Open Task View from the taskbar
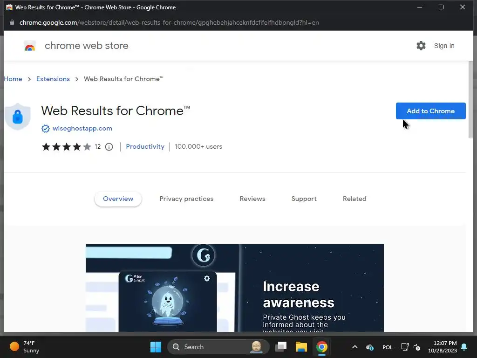This screenshot has height=358, width=477. click(x=281, y=347)
